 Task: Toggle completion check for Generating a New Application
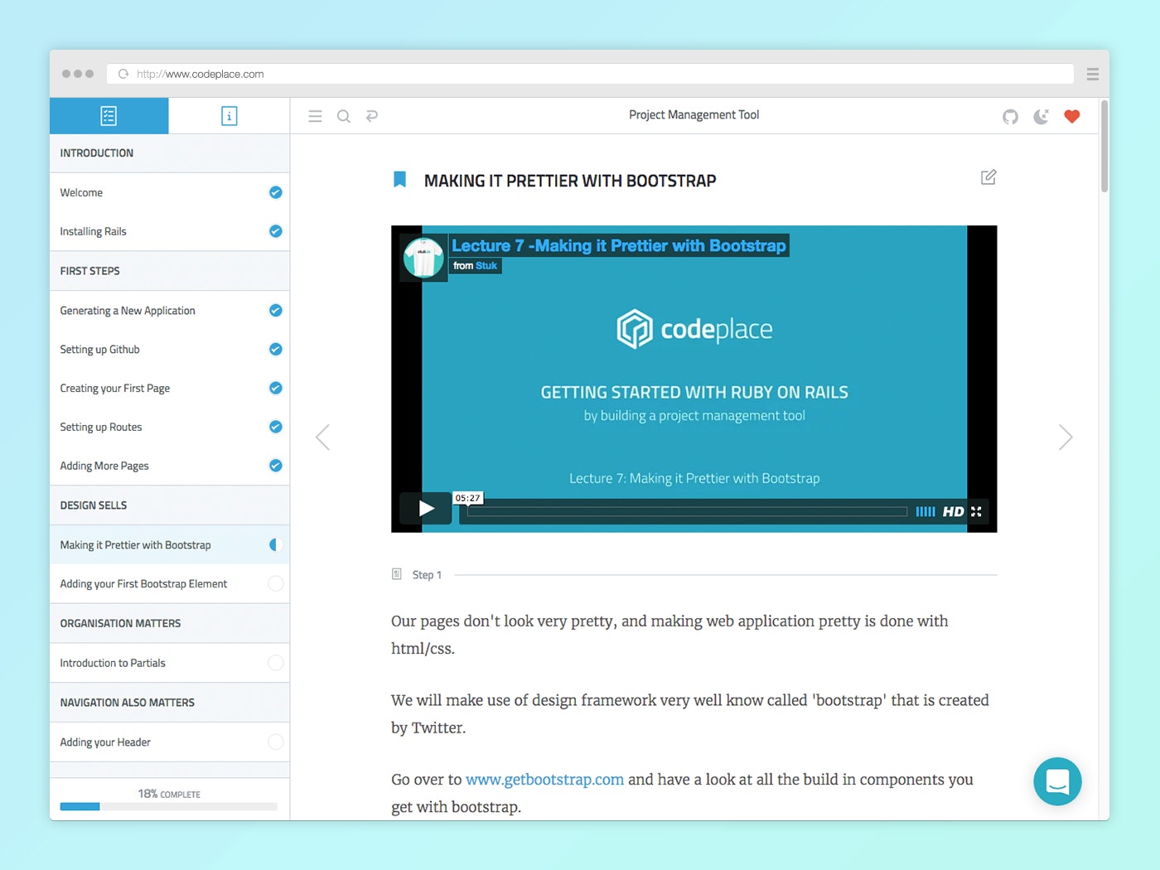(x=276, y=311)
